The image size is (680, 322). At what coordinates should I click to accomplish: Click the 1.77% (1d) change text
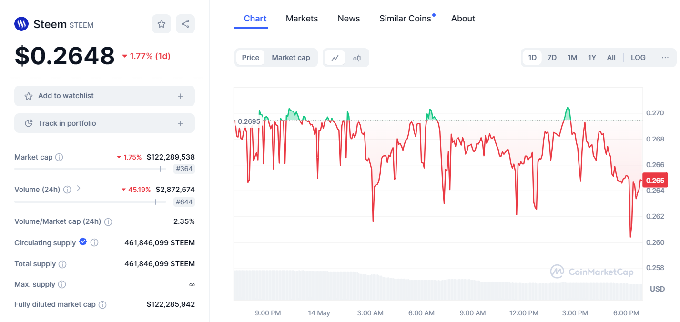click(150, 56)
